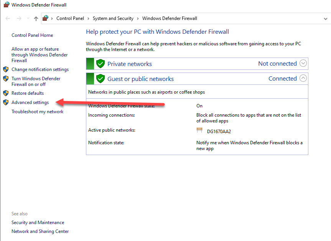Screen dimensions: 331x241
Task: Open Allow an app or feature link
Action: pyautogui.click(x=40, y=55)
